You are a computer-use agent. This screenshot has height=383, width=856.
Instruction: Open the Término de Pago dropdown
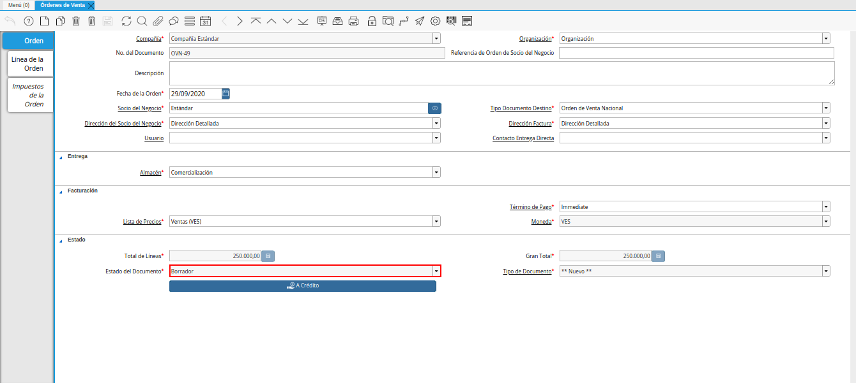(x=826, y=207)
